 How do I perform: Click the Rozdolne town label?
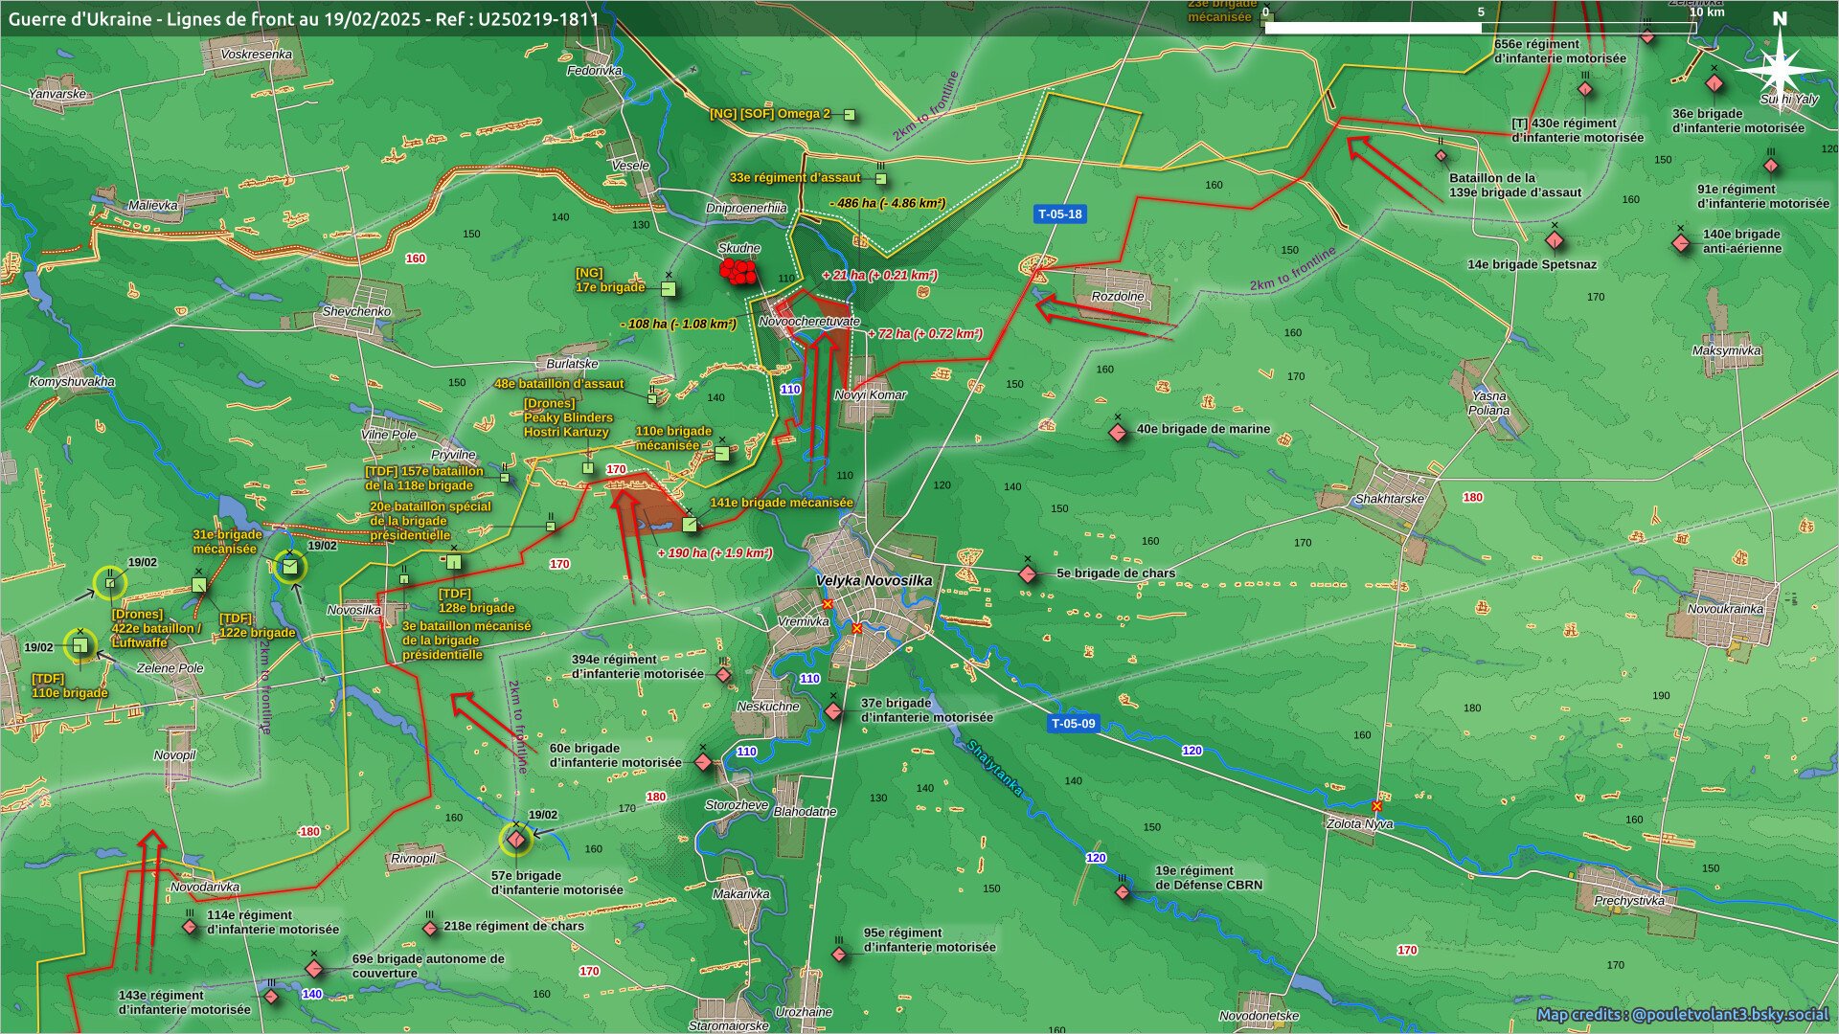click(1118, 297)
